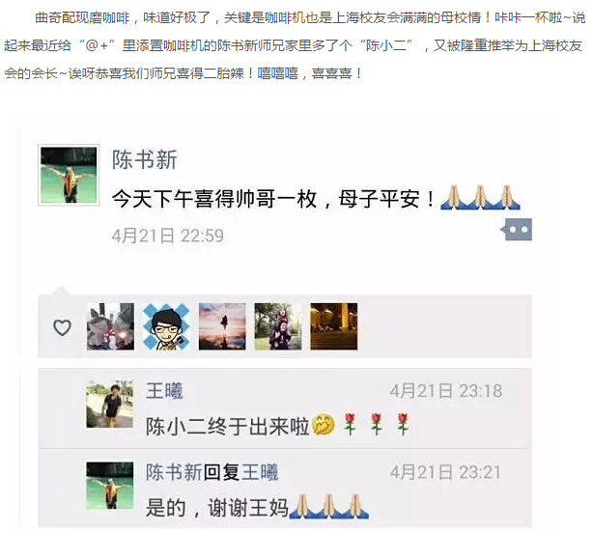Select the family on lawn liker avatar
This screenshot has height=533, width=593.
coord(278,326)
